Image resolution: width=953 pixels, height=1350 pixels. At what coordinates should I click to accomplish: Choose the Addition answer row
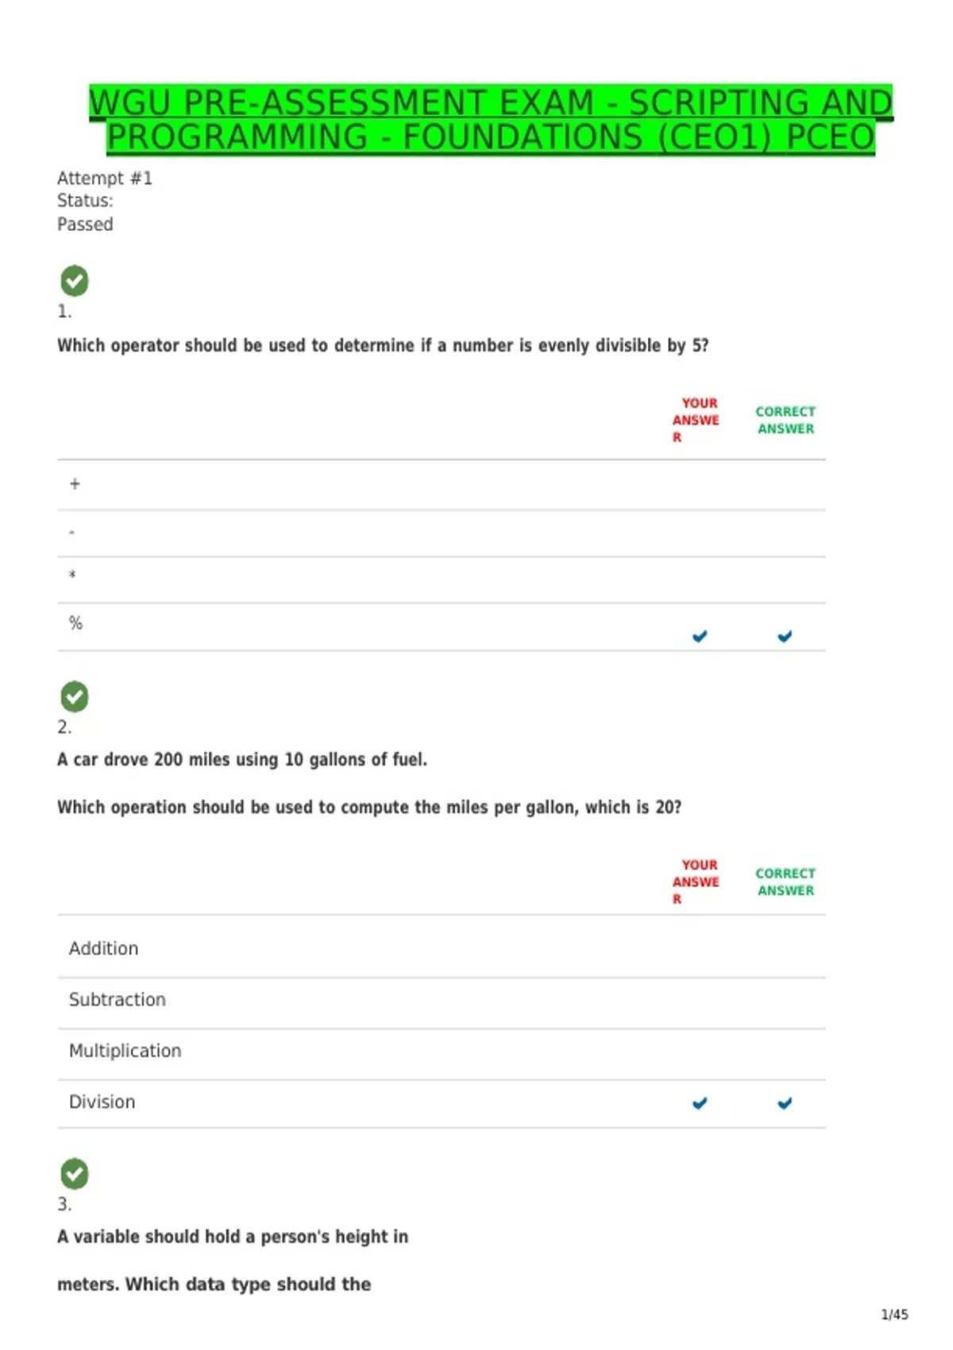tap(442, 947)
